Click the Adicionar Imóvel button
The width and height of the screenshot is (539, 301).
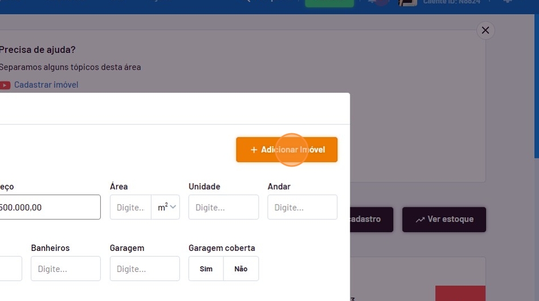[x=287, y=150]
